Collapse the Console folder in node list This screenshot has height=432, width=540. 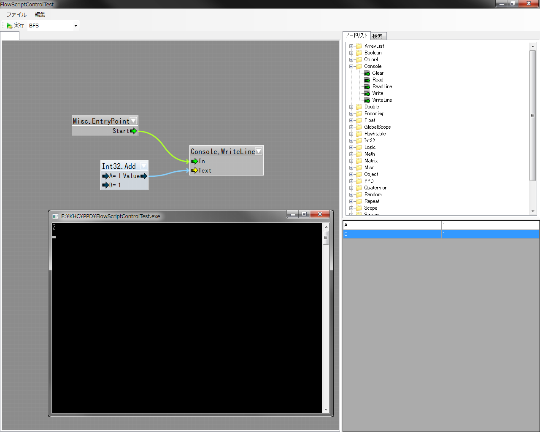pyautogui.click(x=351, y=66)
